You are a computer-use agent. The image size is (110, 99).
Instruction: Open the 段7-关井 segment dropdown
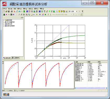(73, 11)
